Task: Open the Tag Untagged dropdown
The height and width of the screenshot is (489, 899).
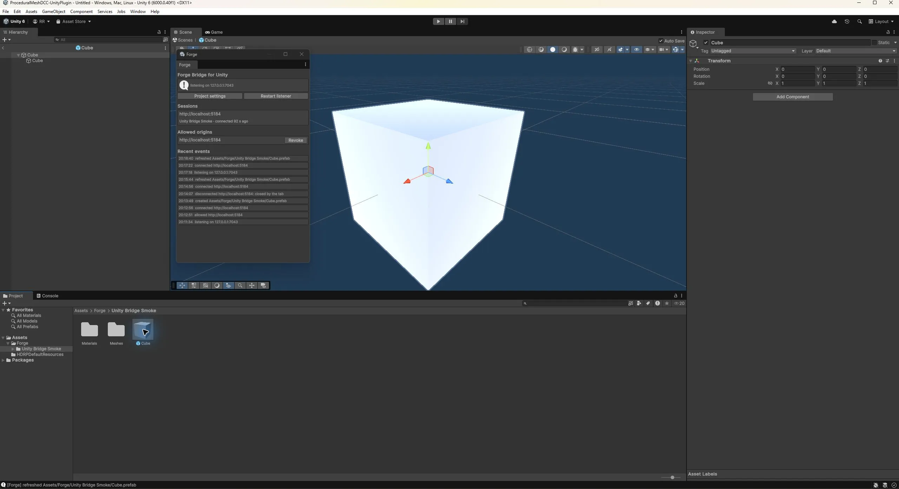Action: click(753, 51)
